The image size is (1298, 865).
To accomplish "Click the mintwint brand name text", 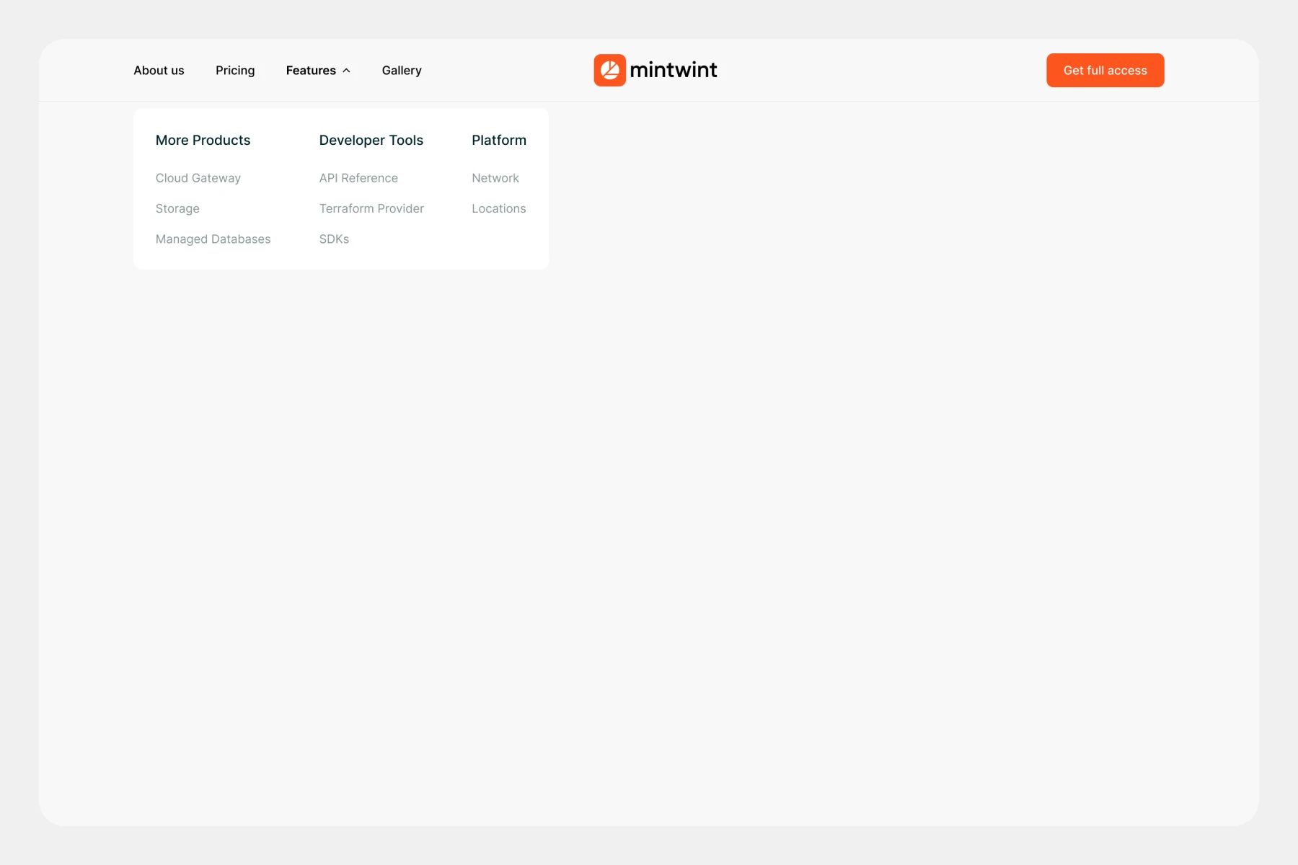I will [x=673, y=70].
